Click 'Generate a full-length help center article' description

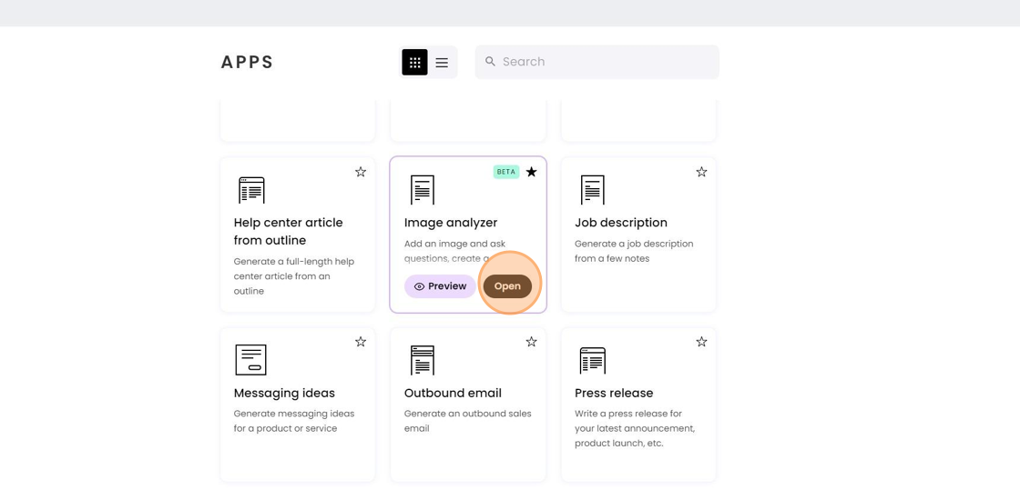pyautogui.click(x=294, y=276)
